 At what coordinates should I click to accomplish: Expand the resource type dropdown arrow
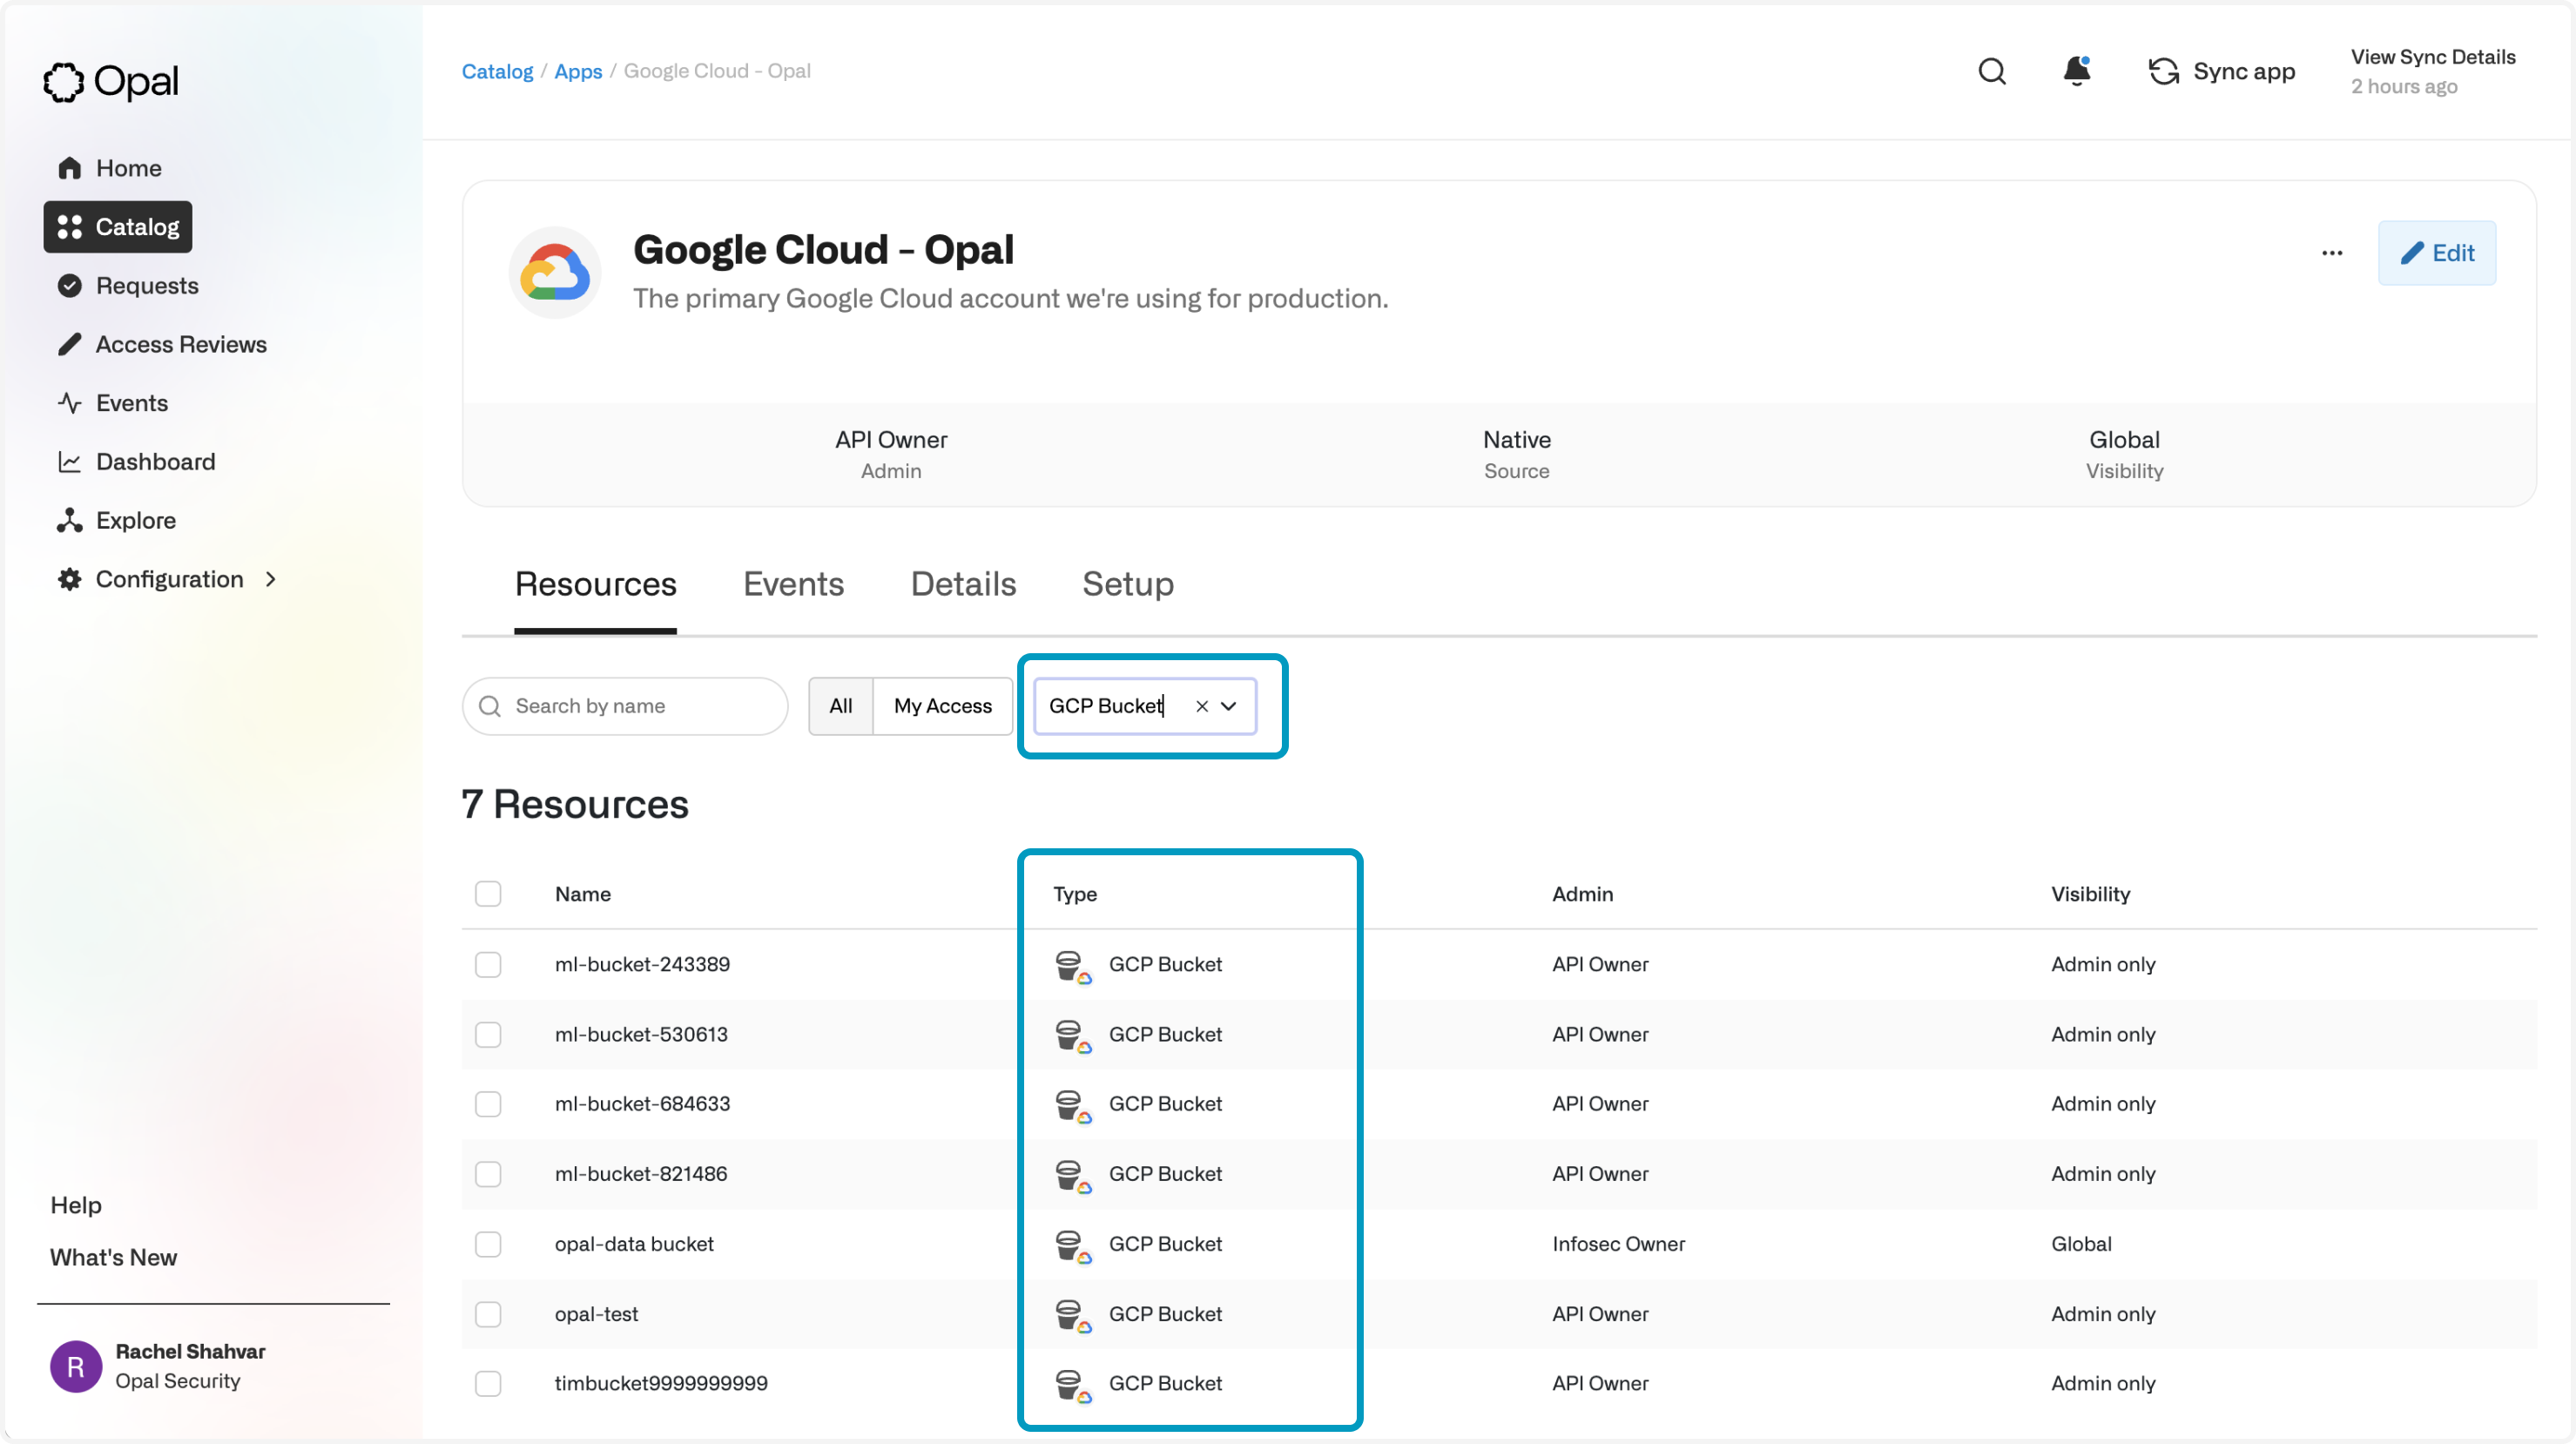click(x=1228, y=706)
